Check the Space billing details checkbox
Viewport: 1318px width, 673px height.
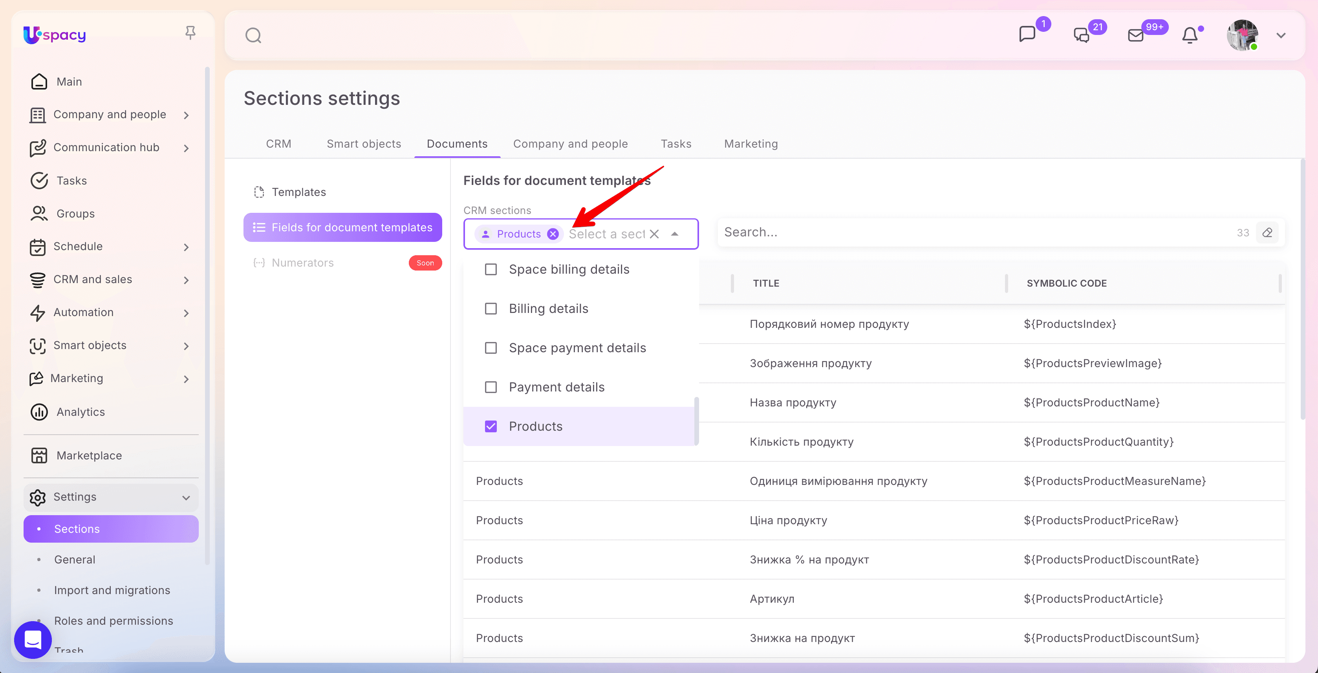[x=491, y=269]
